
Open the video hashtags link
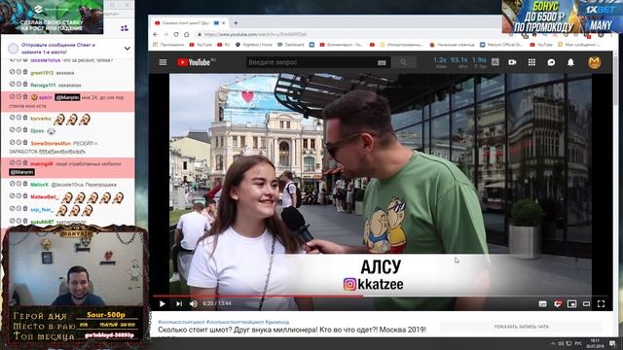[223, 322]
